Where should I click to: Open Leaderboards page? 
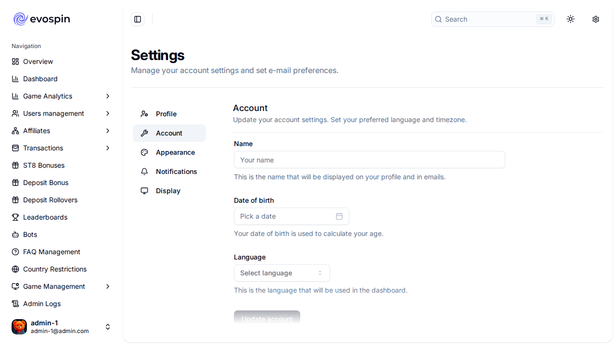tap(62, 217)
